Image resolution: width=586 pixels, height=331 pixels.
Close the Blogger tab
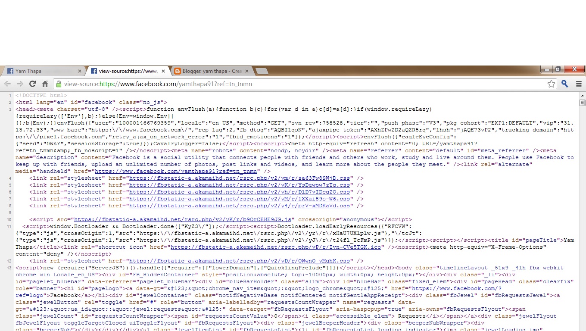(246, 71)
